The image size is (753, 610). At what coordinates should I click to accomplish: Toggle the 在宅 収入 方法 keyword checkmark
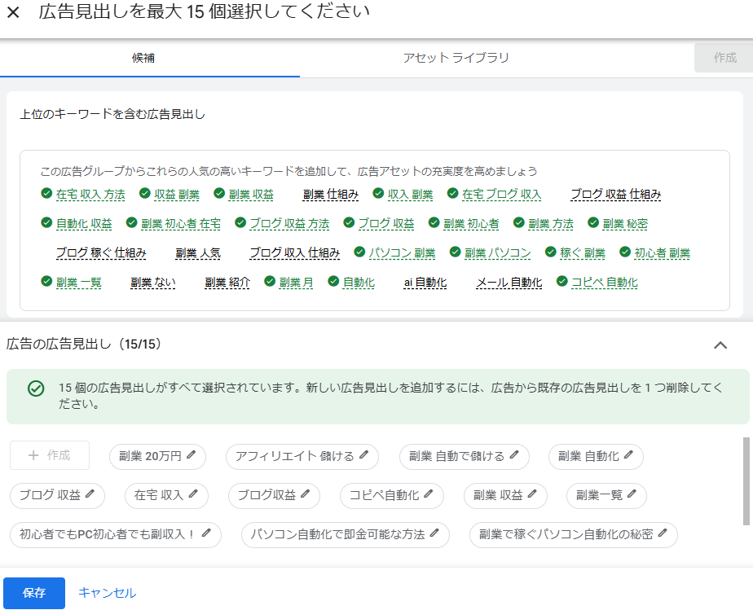tap(46, 194)
